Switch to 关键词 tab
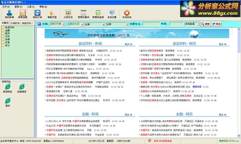 coord(5,23)
